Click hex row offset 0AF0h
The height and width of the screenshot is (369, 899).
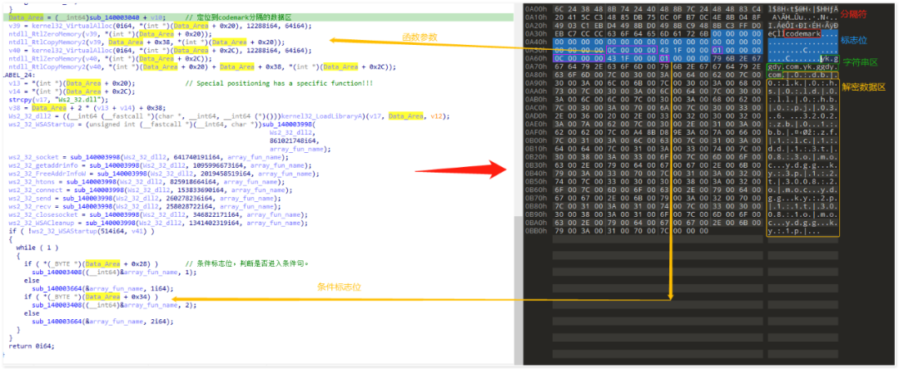534,131
